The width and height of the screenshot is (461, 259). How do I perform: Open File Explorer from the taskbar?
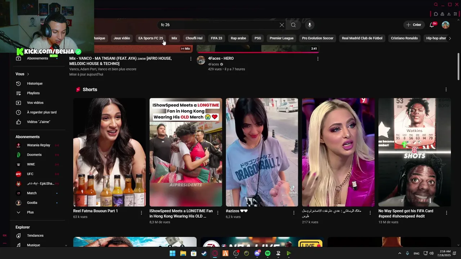183,253
